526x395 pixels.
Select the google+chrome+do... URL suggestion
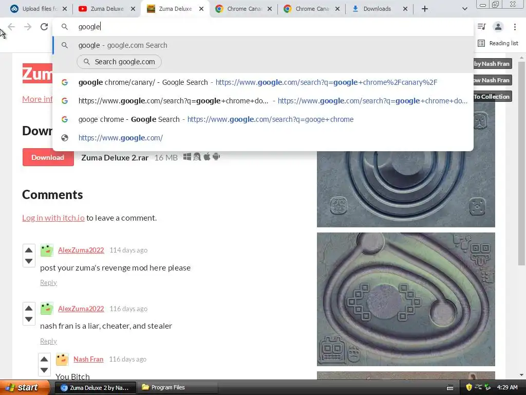[263, 101]
